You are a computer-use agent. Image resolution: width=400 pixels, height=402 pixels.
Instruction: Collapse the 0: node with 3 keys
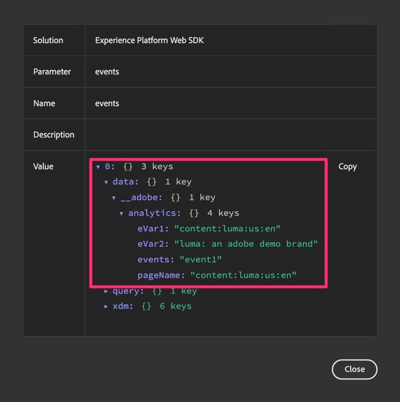point(98,167)
